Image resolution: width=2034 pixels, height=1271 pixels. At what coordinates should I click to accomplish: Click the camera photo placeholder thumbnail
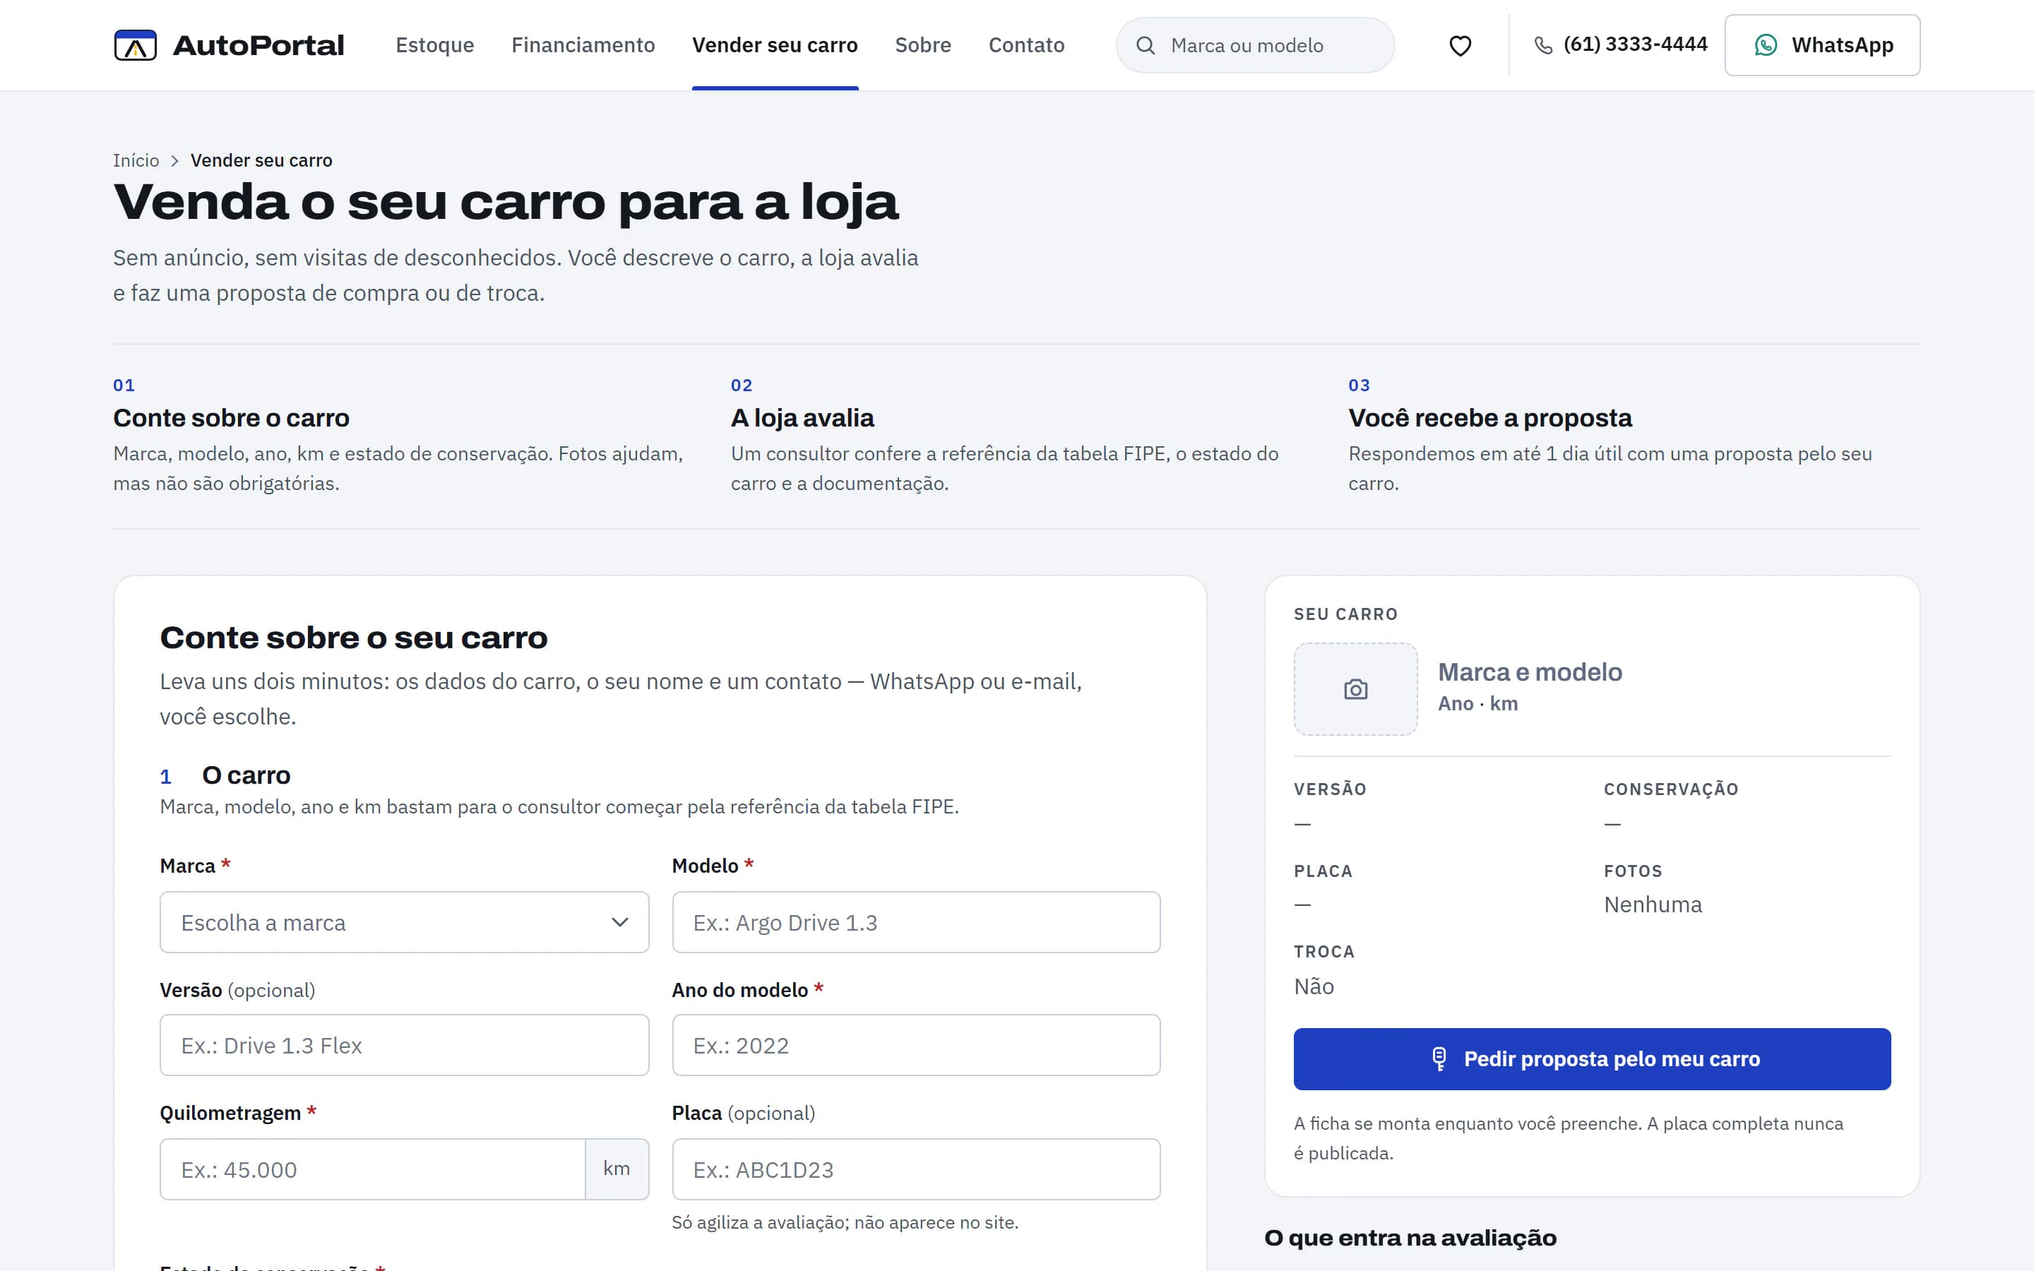pos(1355,689)
